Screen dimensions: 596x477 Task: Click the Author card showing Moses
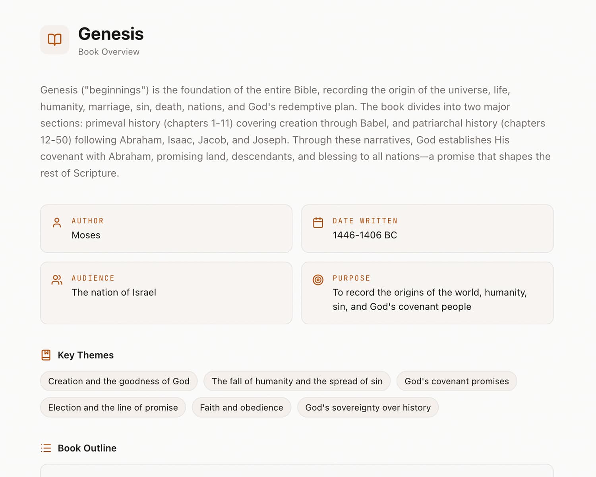pos(166,229)
